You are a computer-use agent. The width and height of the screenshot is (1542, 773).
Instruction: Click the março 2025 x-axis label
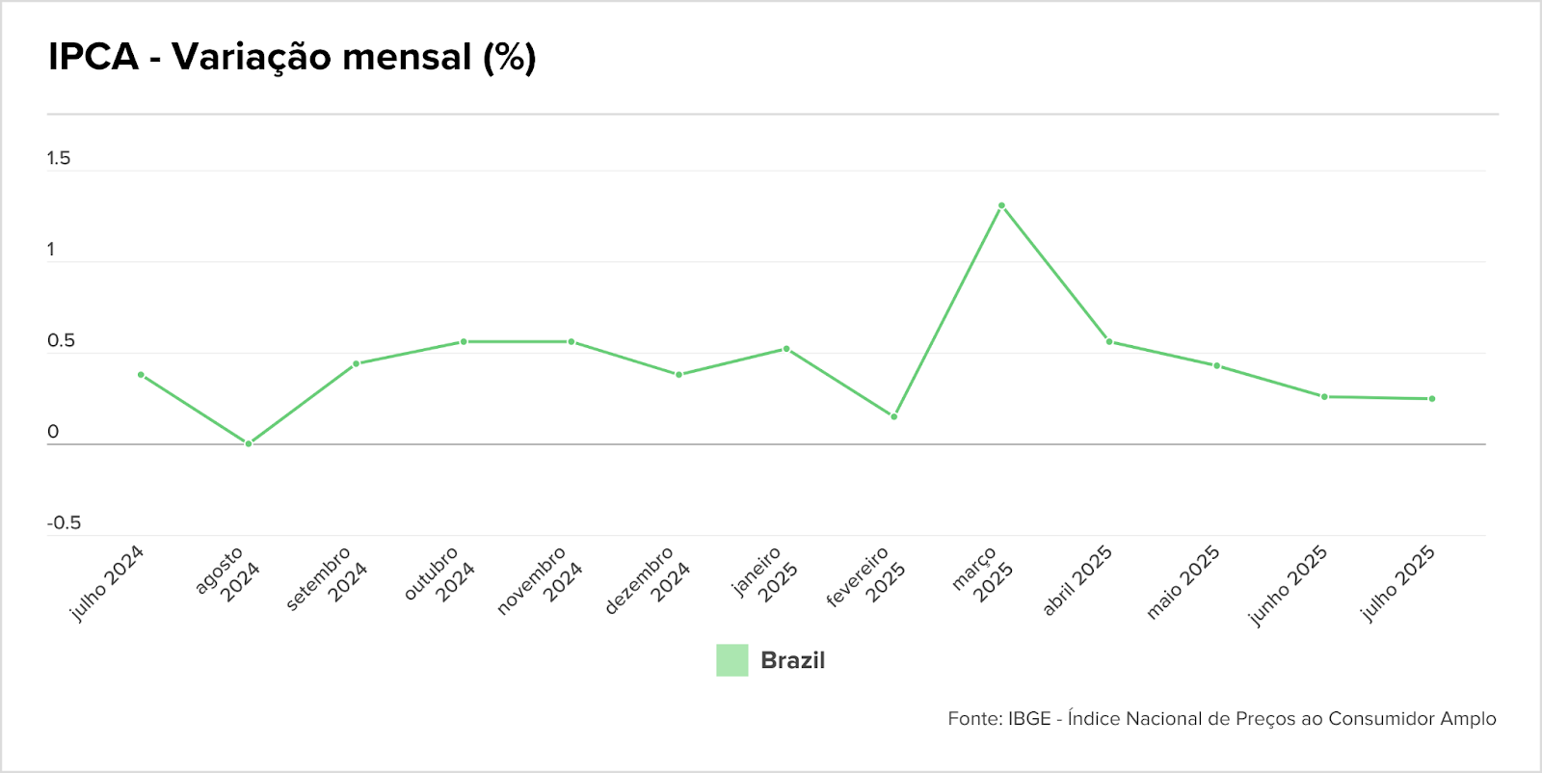(983, 576)
